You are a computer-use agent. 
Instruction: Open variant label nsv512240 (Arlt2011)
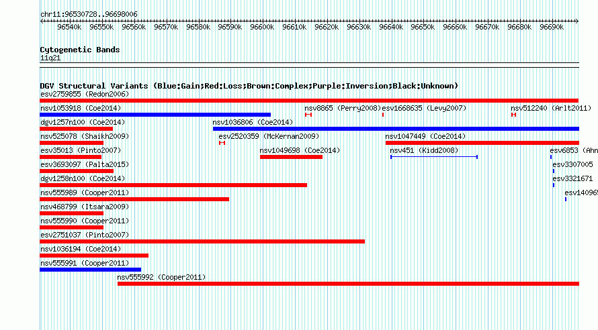tap(551, 108)
